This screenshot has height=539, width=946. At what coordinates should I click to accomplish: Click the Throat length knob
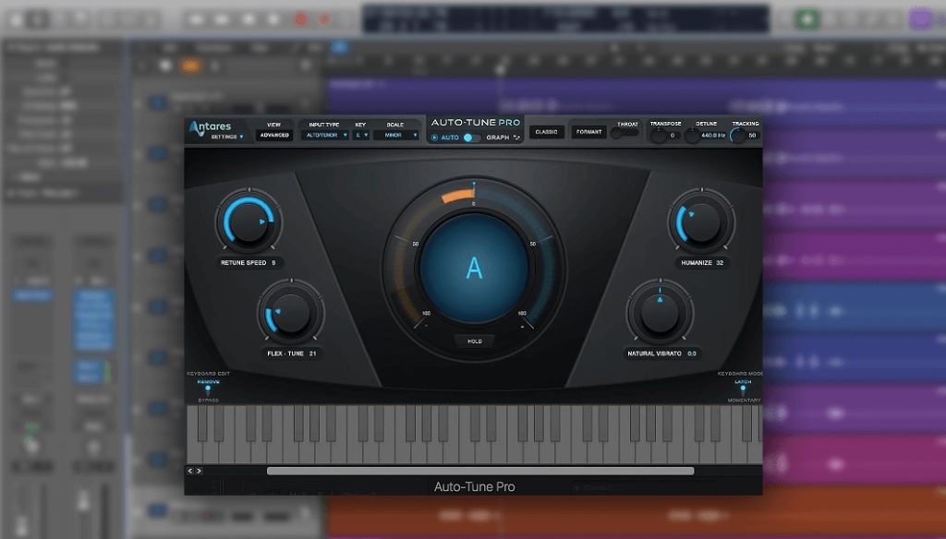pos(616,133)
